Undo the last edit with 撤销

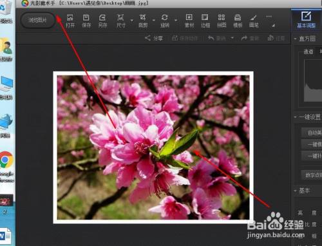click(x=216, y=39)
